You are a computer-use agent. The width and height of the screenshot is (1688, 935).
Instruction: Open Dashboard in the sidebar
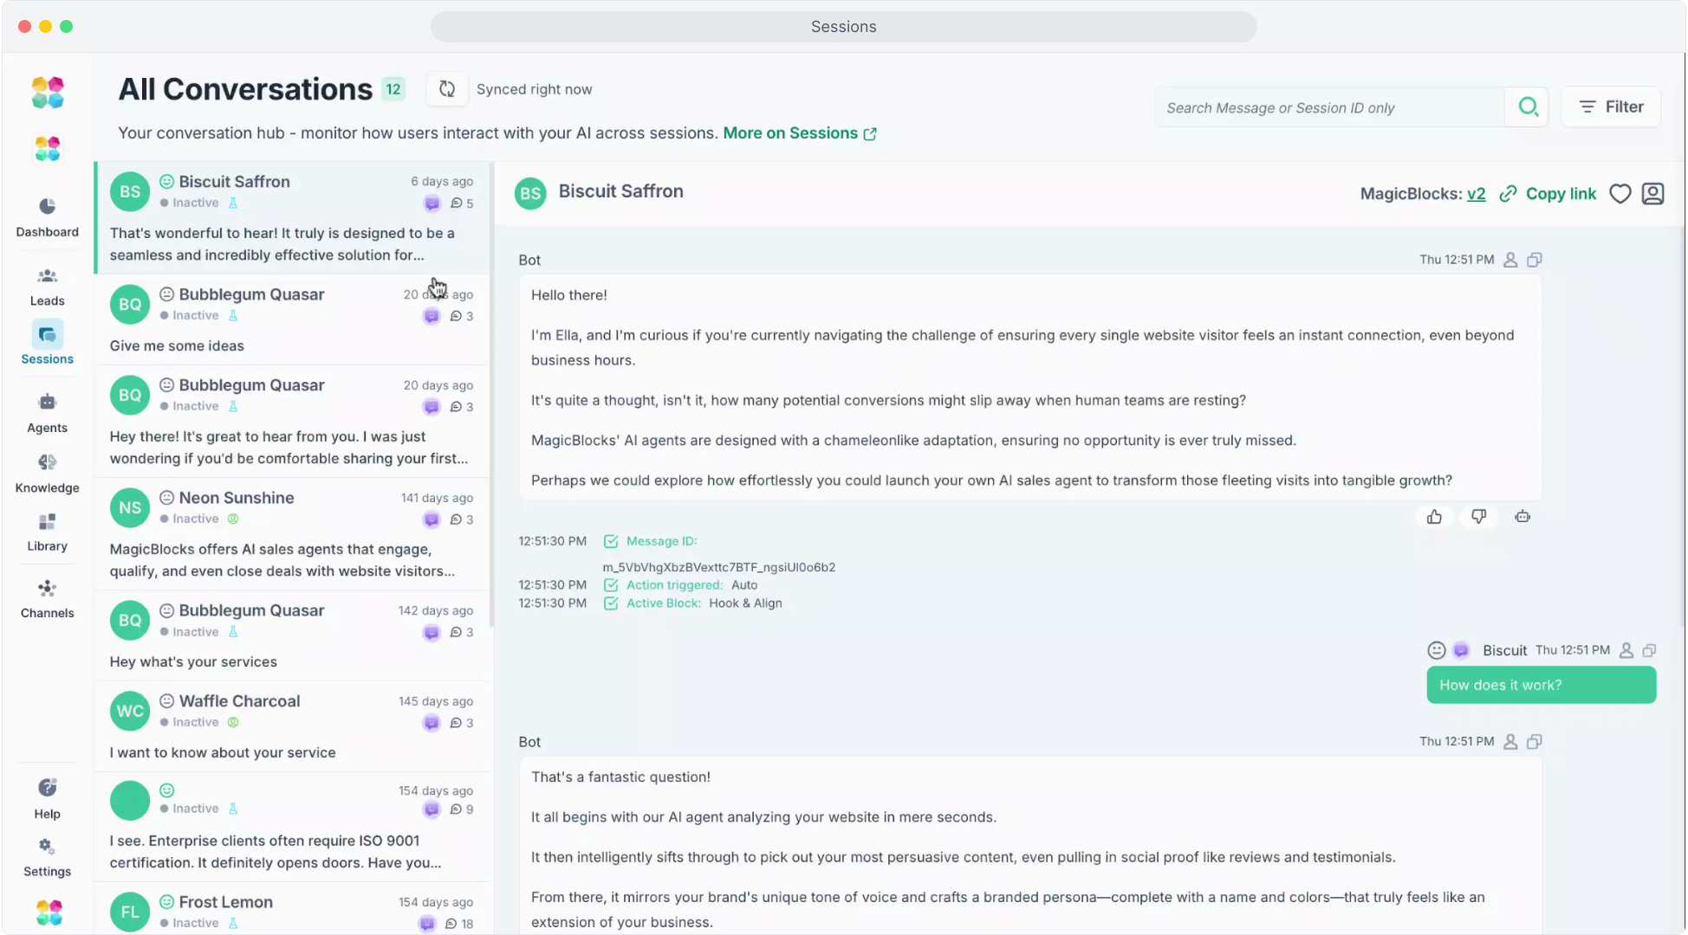point(47,216)
